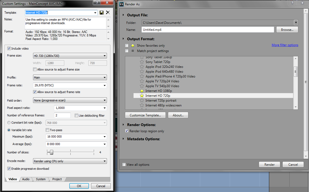Enable Allow source to adjust frame size

click(35, 69)
